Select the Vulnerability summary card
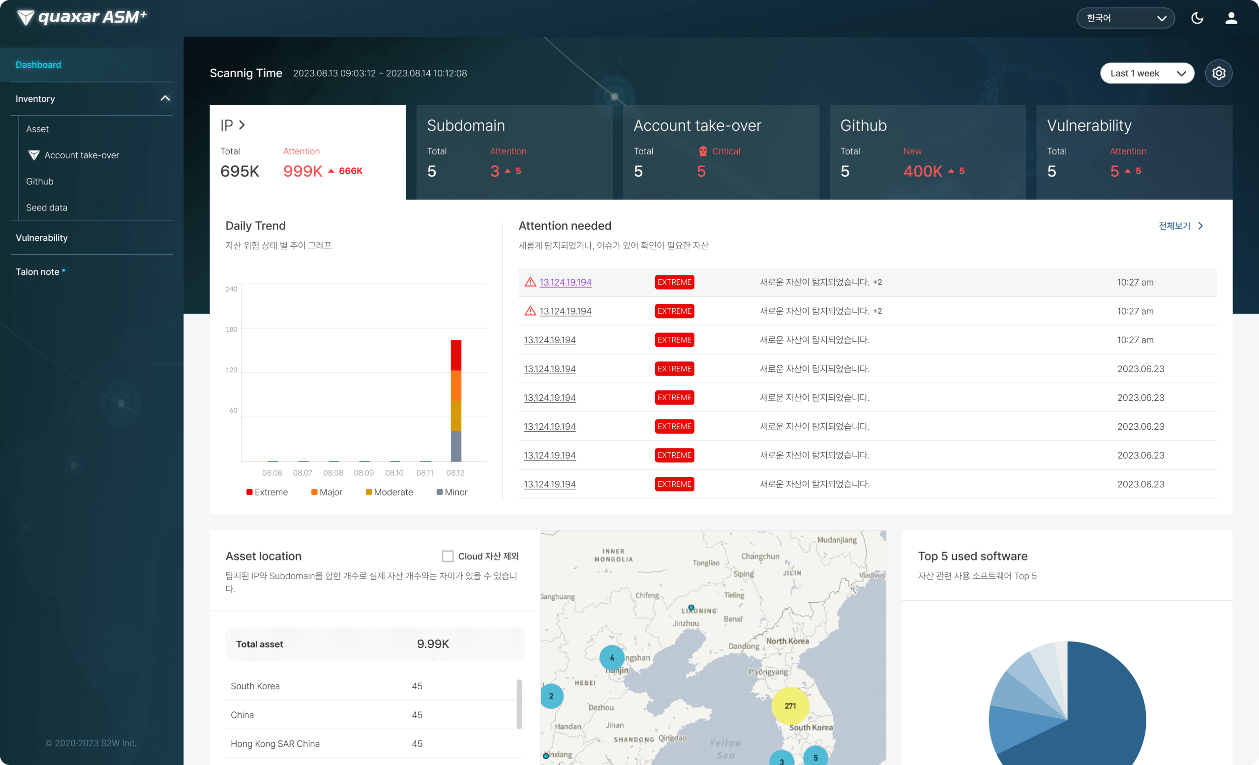 [1134, 152]
